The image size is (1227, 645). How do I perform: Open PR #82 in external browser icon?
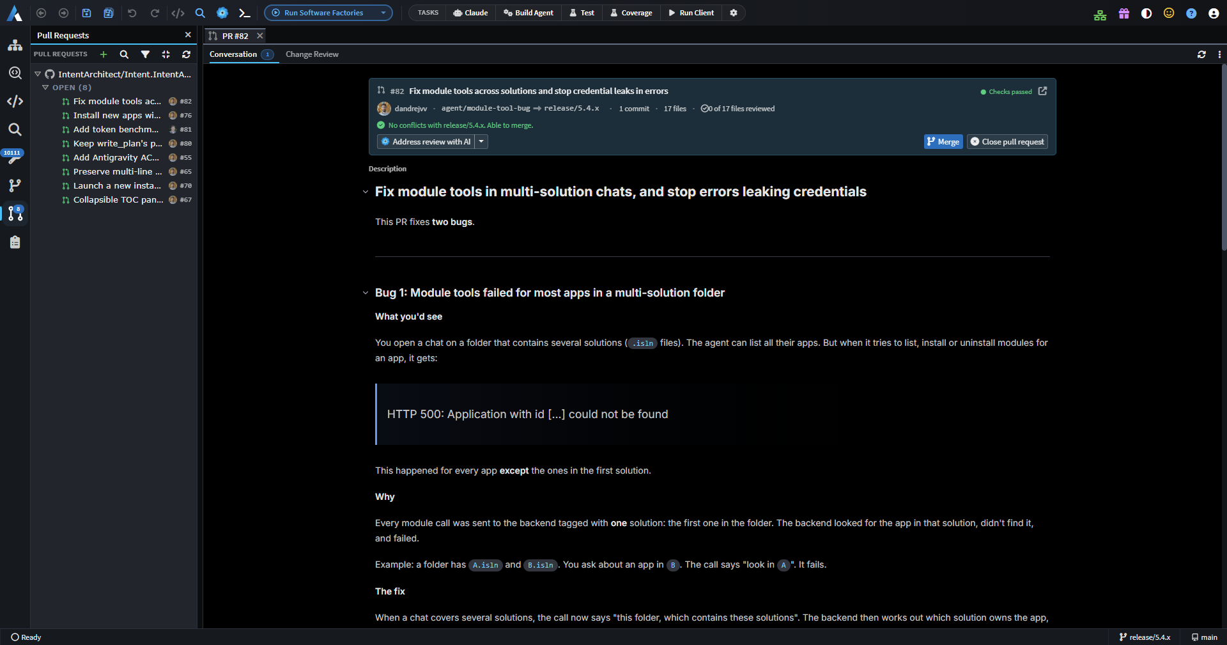pyautogui.click(x=1043, y=91)
